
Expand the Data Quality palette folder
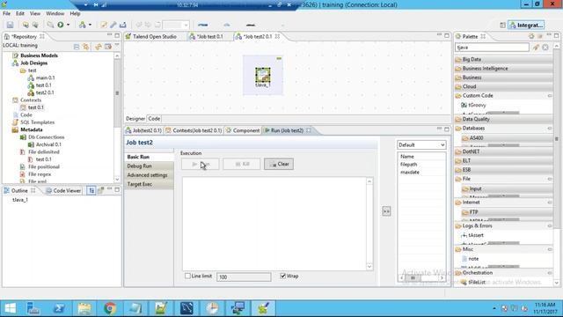(x=504, y=119)
